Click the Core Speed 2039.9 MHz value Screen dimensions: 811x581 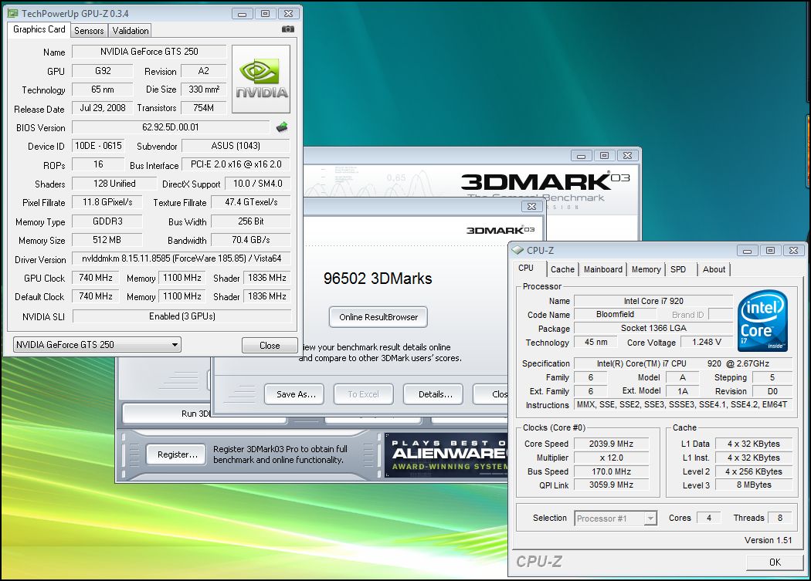(611, 444)
